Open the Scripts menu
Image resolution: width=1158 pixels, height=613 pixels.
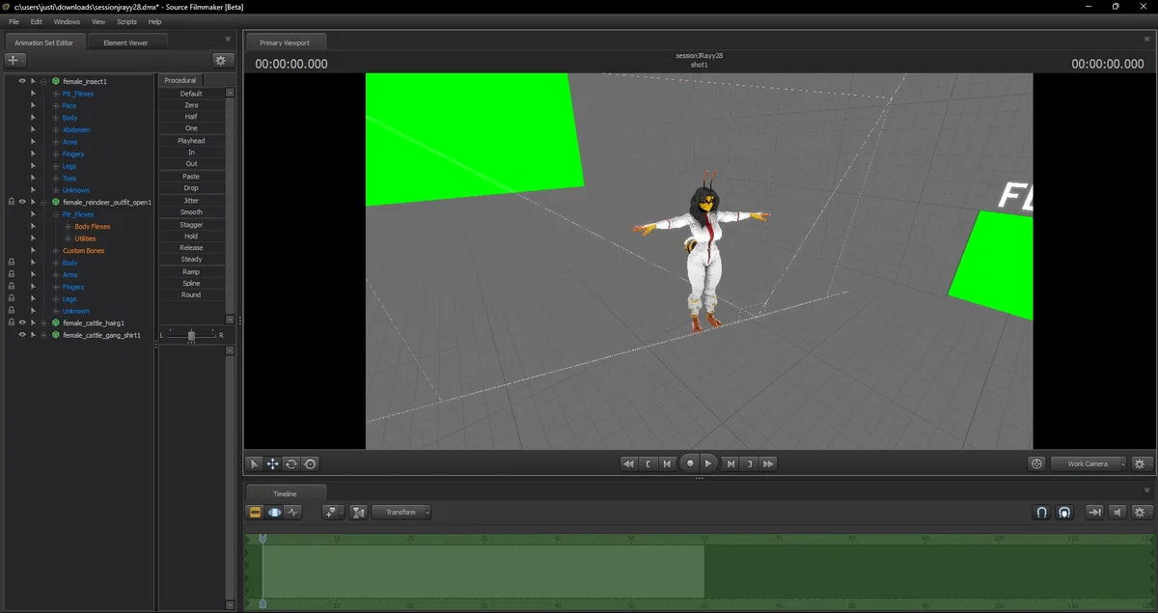click(126, 21)
